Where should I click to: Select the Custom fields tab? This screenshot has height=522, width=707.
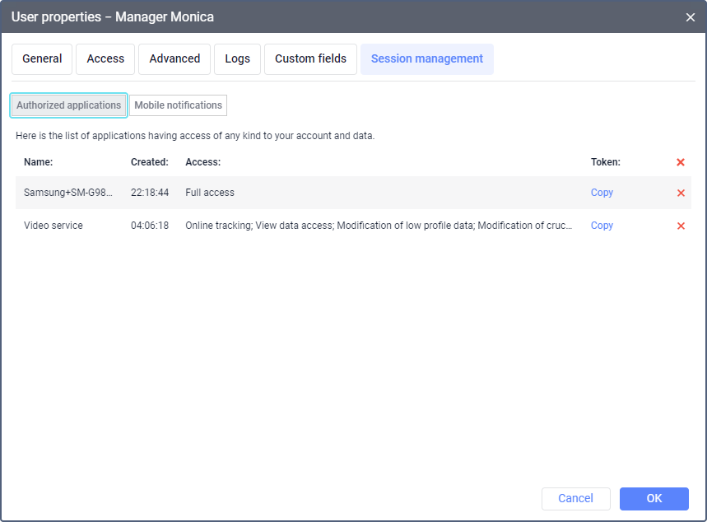pyautogui.click(x=310, y=59)
